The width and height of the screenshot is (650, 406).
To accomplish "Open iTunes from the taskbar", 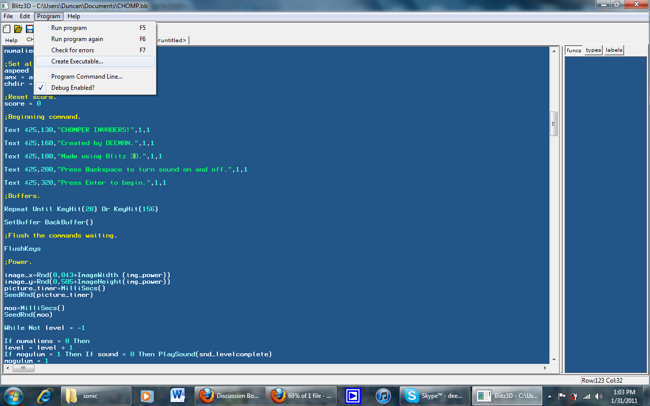I will [x=383, y=395].
